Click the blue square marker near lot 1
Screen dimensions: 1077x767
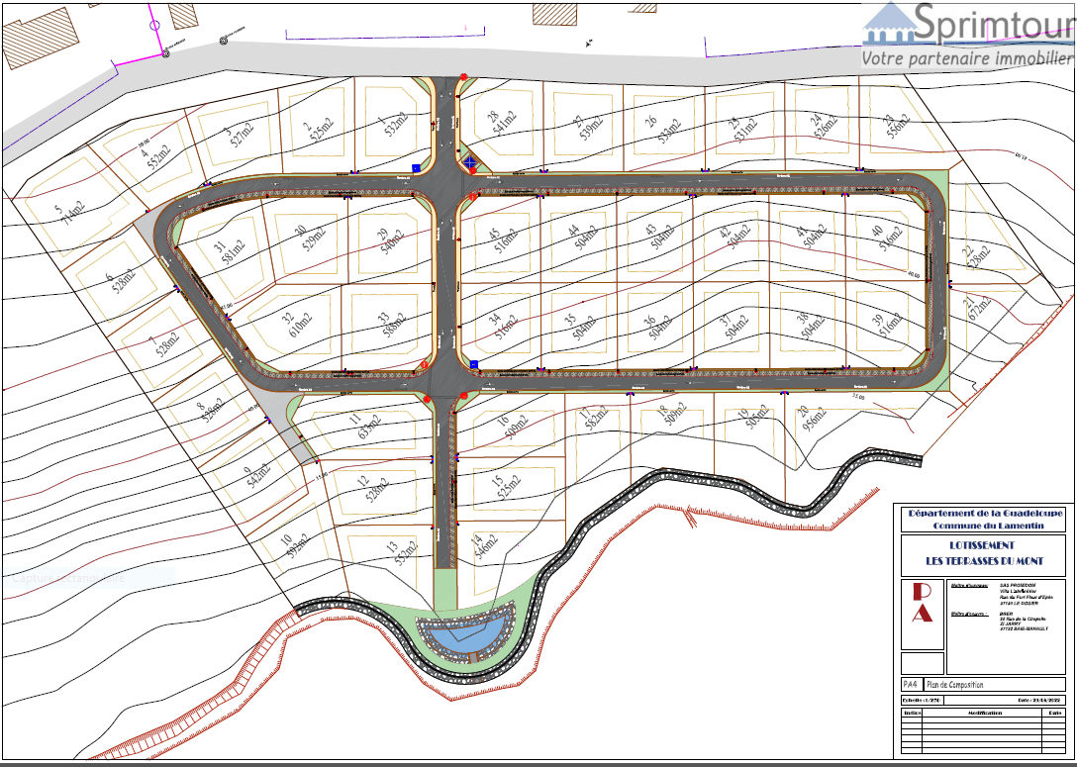pos(418,167)
